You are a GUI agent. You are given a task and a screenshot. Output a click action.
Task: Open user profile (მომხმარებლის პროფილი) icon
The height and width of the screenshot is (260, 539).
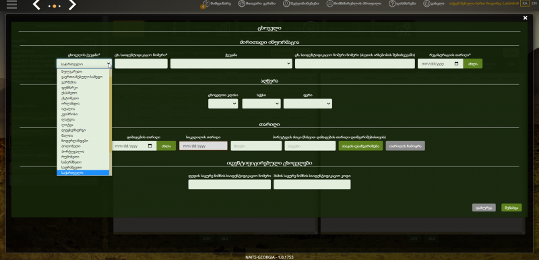point(330,3)
